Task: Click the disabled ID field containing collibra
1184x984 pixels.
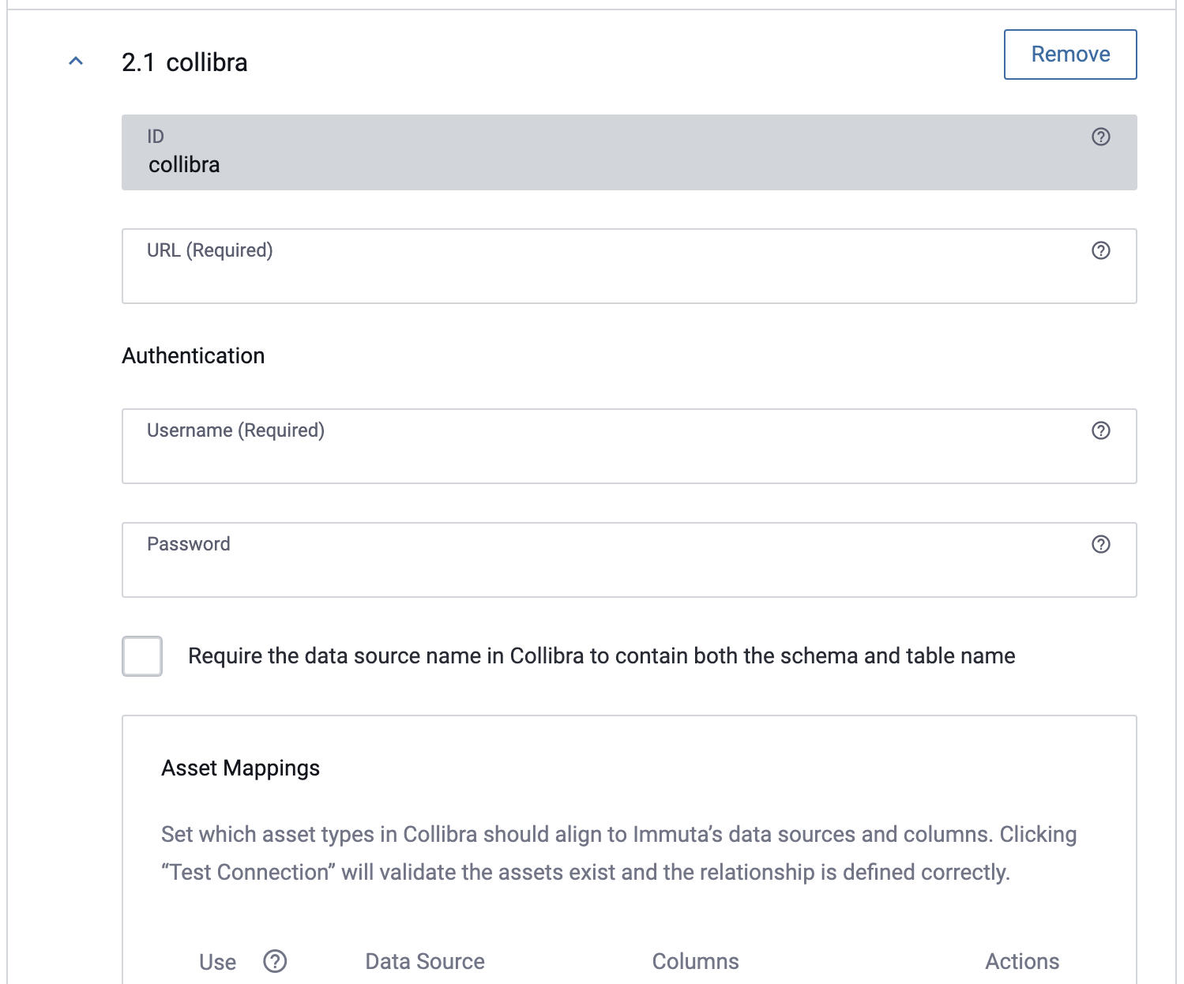Action: click(x=630, y=152)
